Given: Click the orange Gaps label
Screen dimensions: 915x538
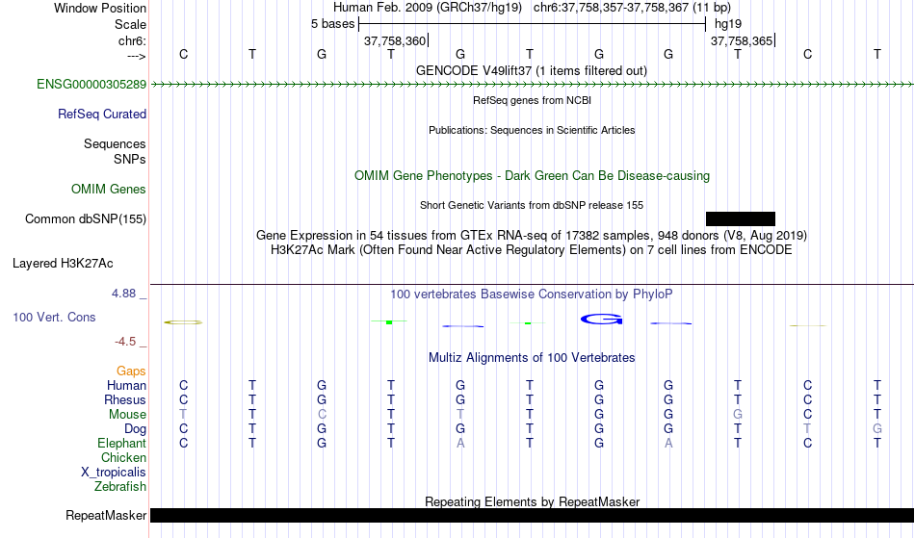Looking at the screenshot, I should point(131,371).
